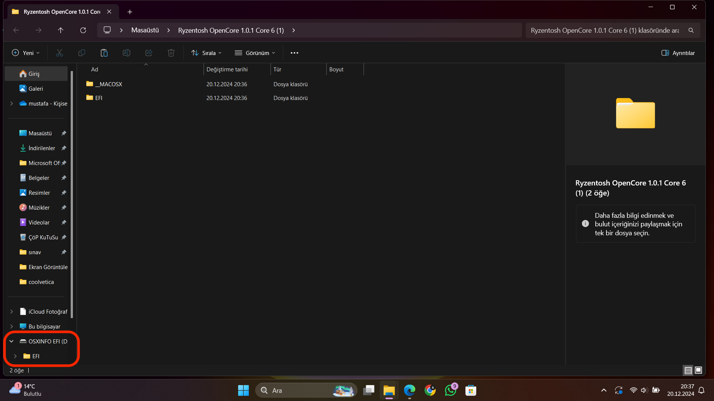
Task: Click the Delete trash icon
Action: 171,53
